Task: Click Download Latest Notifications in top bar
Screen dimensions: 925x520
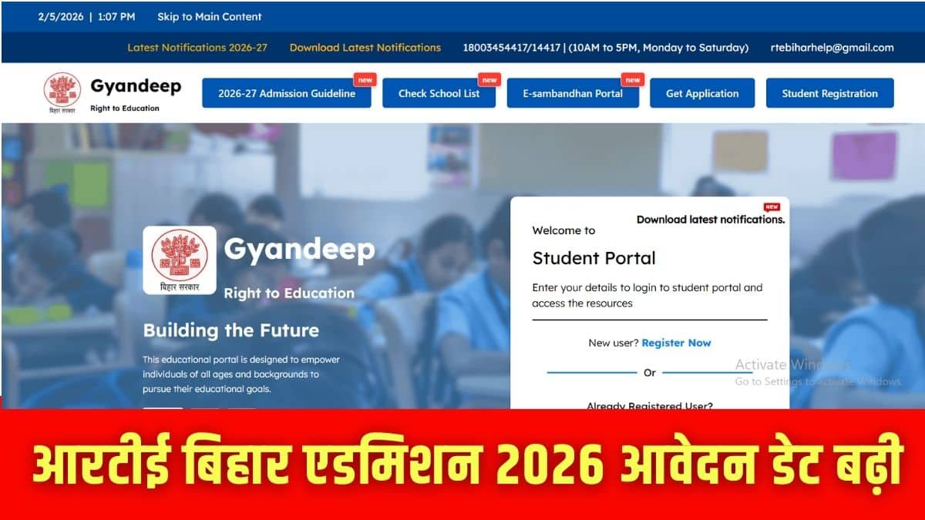Action: [x=365, y=48]
